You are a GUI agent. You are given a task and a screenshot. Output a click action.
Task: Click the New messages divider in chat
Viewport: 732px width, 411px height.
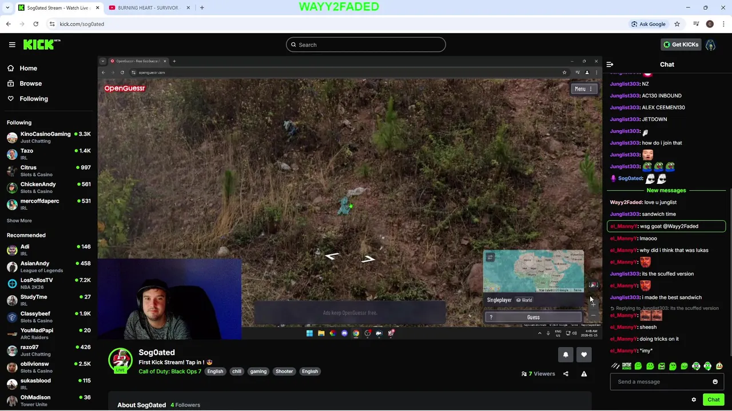[666, 190]
